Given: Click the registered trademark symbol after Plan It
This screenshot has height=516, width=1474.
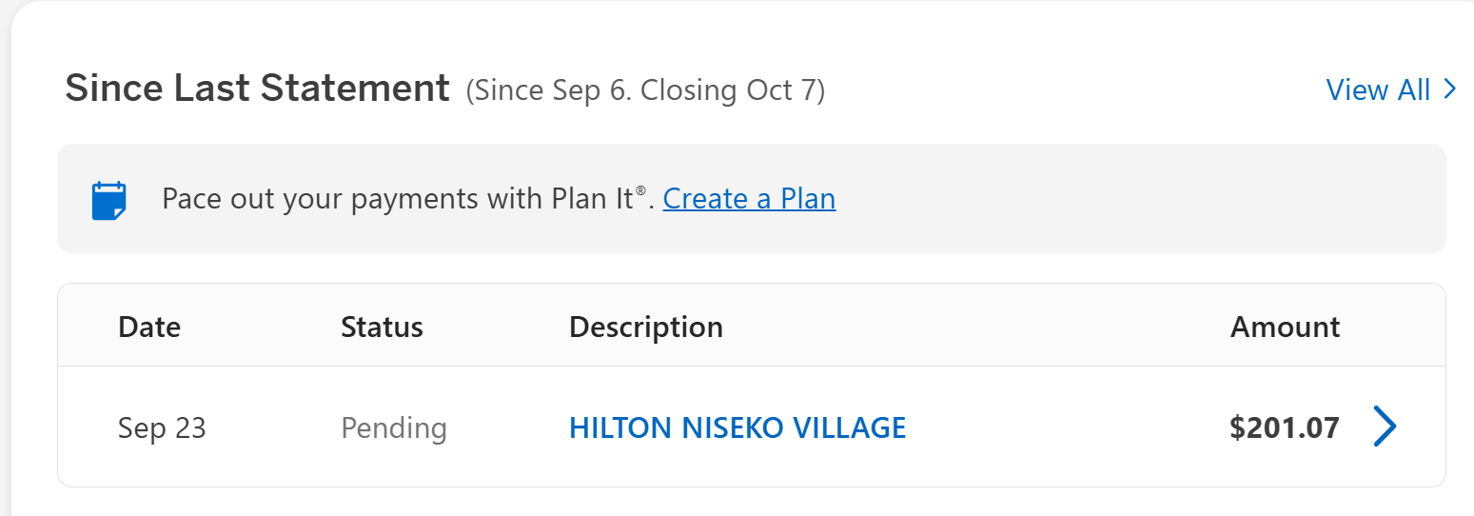Looking at the screenshot, I should click(641, 191).
